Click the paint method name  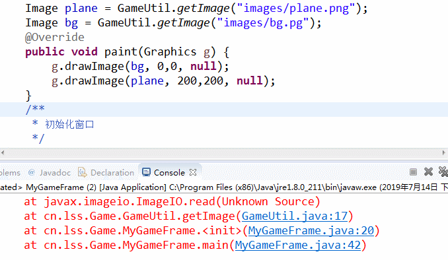coord(121,52)
